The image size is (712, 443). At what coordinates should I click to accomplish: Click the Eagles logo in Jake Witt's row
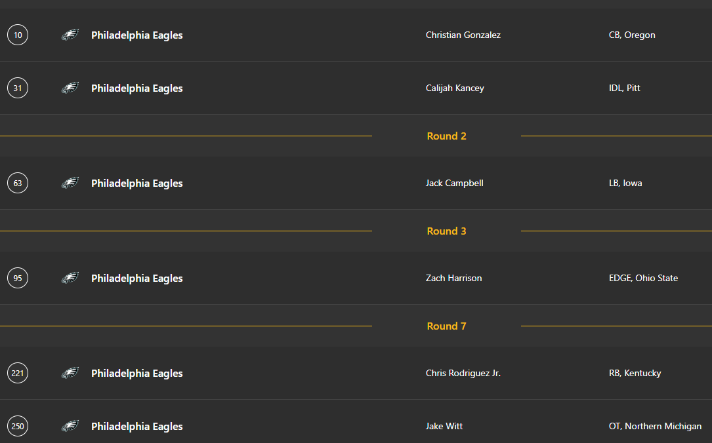tap(70, 426)
